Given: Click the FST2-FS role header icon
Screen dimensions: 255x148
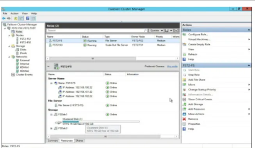Looking at the screenshot, I should pos(57,66).
